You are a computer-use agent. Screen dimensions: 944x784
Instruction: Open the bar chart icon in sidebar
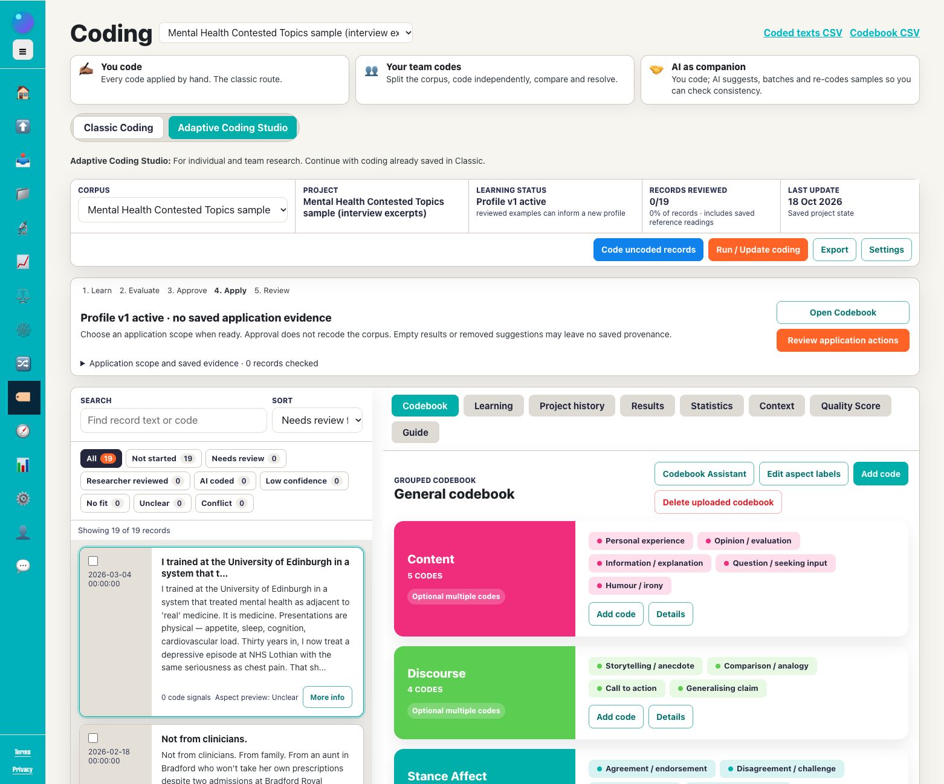pos(23,465)
